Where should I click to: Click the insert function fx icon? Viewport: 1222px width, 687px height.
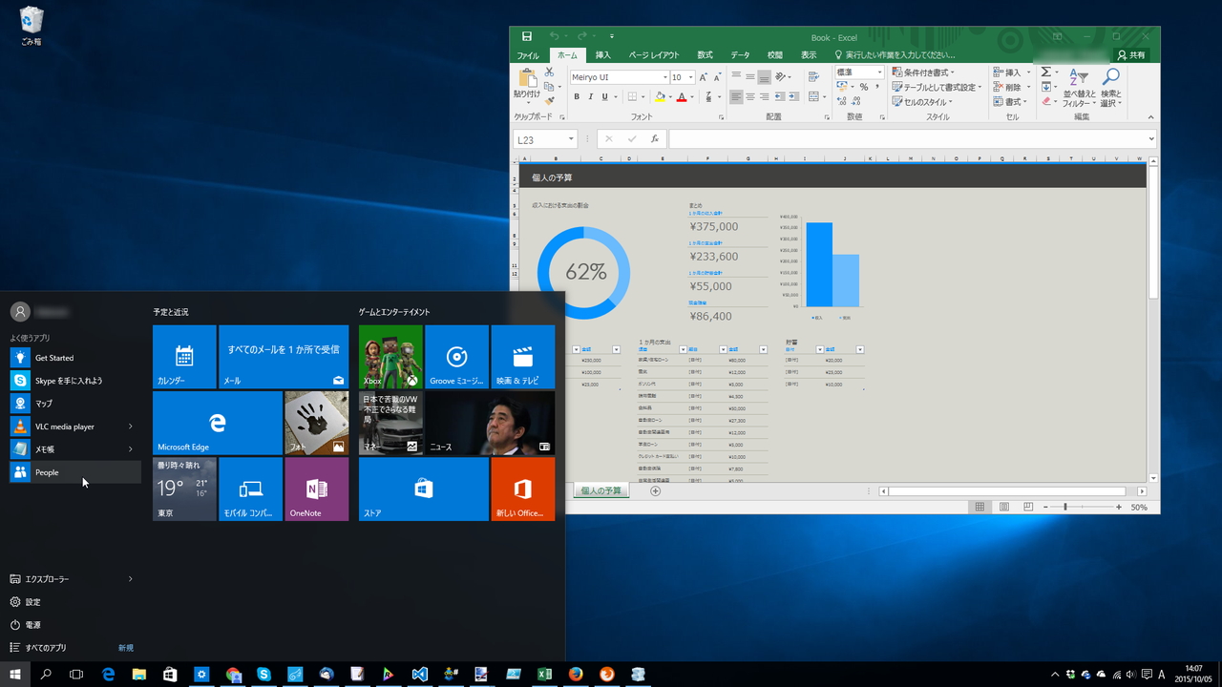[x=655, y=139]
